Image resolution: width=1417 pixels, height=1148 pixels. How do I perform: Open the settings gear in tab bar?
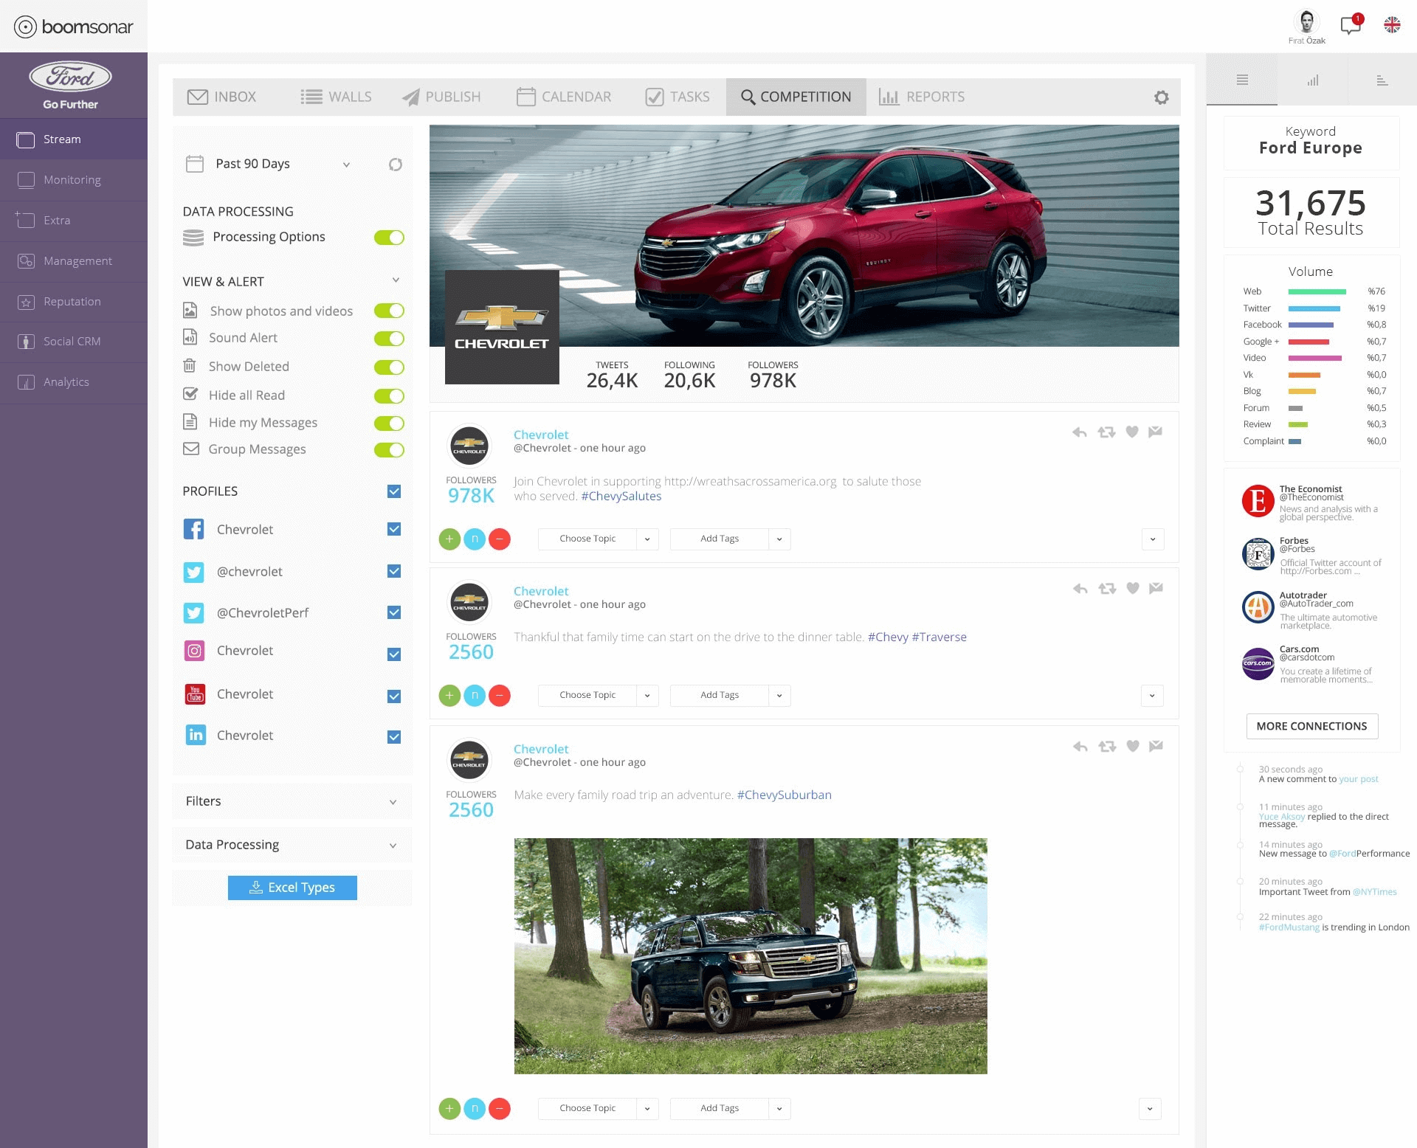click(x=1161, y=97)
